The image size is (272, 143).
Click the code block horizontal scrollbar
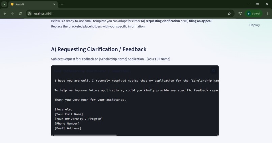[x=85, y=135]
